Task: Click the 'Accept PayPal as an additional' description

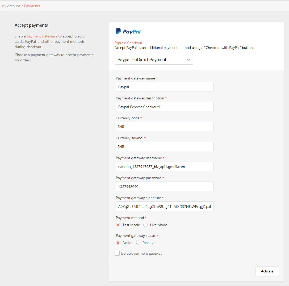Action: pyautogui.click(x=184, y=48)
